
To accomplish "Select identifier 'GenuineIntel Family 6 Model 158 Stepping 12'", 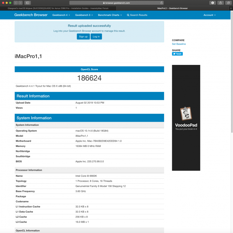I will coord(101,186).
